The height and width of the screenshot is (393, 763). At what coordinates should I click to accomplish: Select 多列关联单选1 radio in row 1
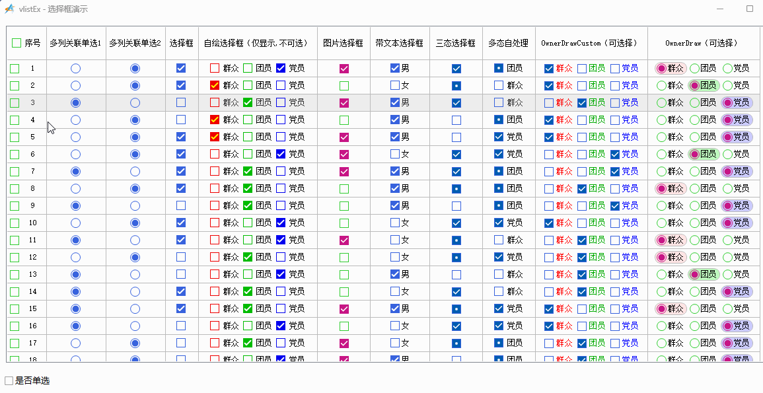coord(75,68)
